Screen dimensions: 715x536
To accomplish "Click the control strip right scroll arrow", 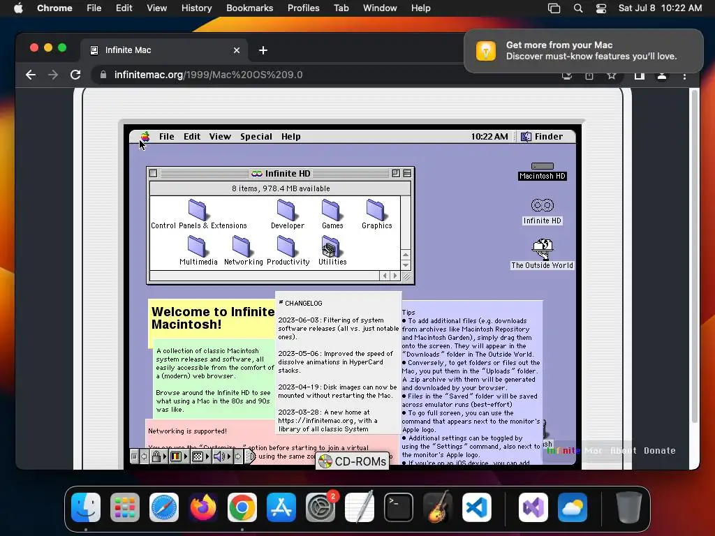I will [x=239, y=456].
